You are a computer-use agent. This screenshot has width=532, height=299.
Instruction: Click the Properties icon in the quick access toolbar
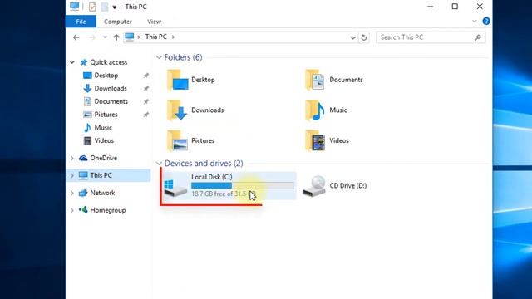(x=92, y=7)
